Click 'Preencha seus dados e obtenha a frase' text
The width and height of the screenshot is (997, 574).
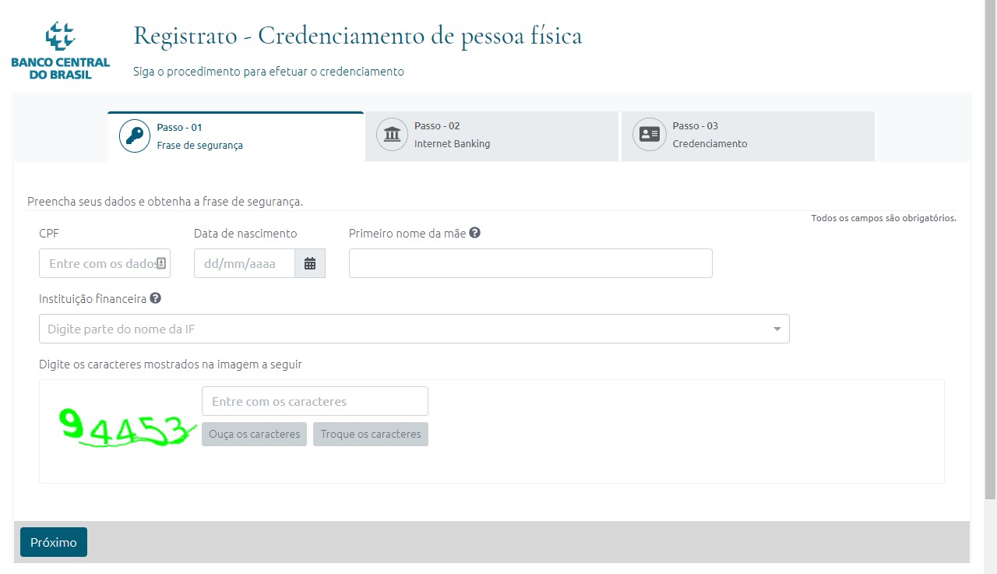click(165, 202)
